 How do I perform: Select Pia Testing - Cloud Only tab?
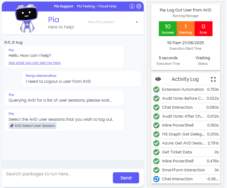97,6
